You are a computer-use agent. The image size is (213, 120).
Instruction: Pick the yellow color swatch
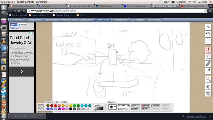(x=71, y=106)
